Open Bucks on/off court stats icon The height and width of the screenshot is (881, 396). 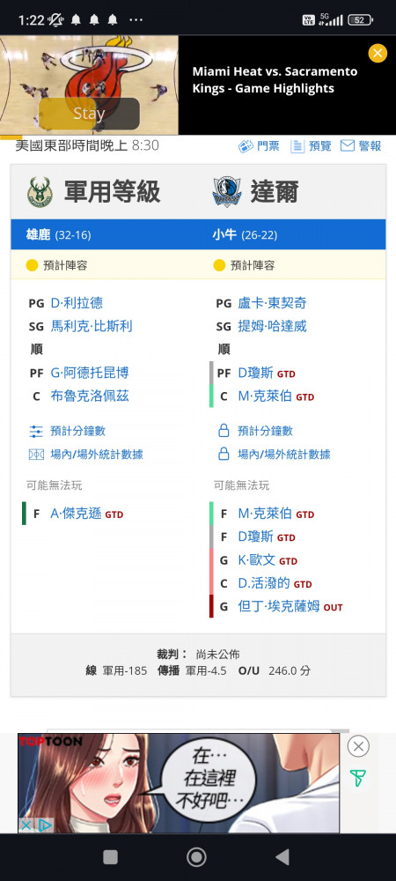point(36,455)
